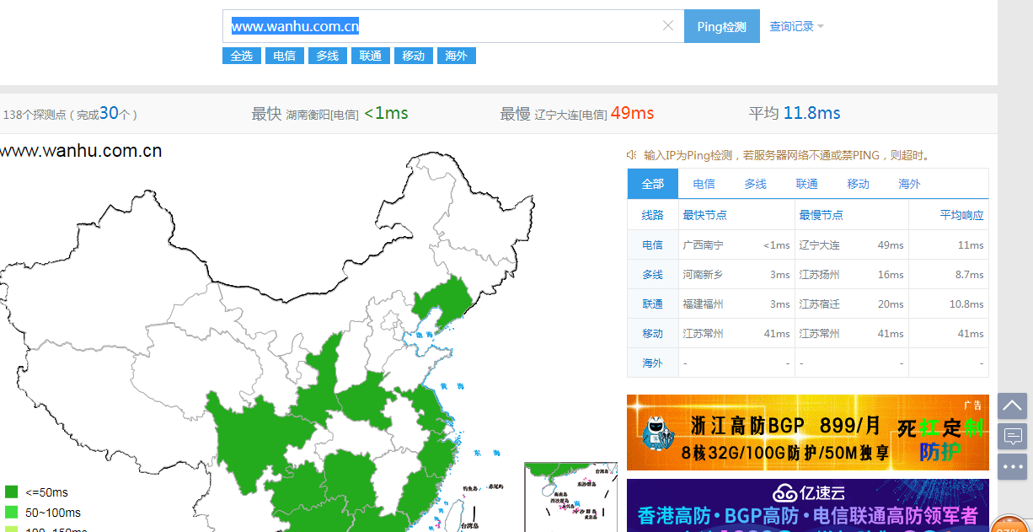Switch to the 全部 tab in the results table
This screenshot has height=532, width=1033.
click(x=652, y=184)
